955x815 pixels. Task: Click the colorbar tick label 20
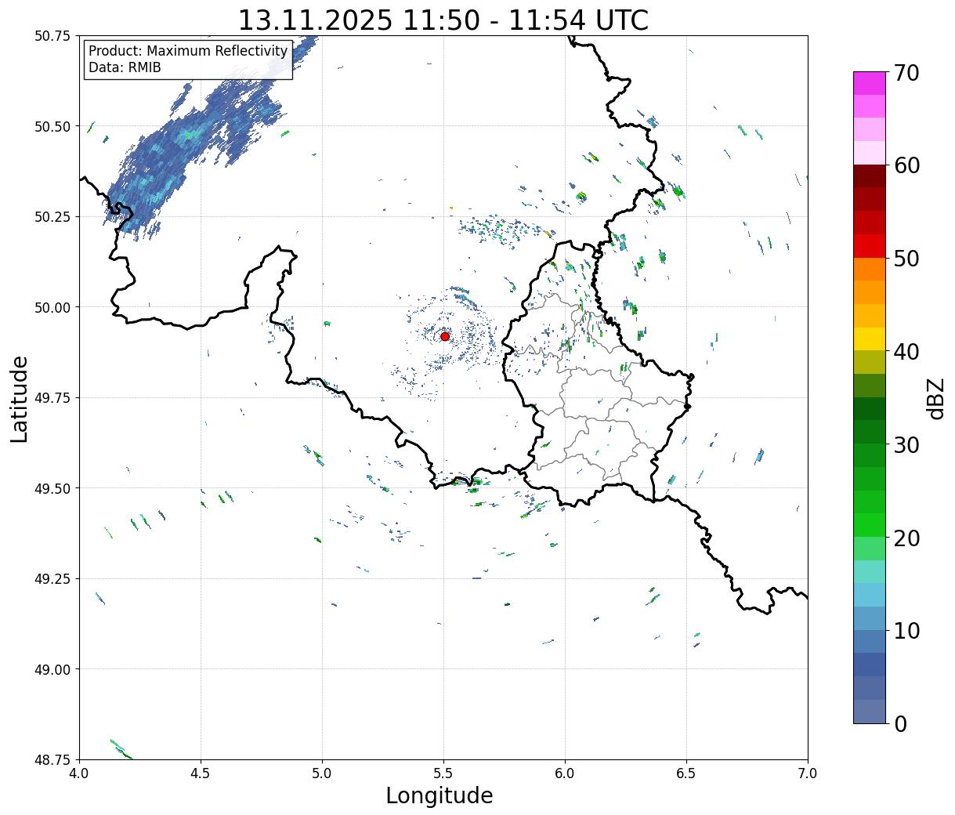point(906,538)
